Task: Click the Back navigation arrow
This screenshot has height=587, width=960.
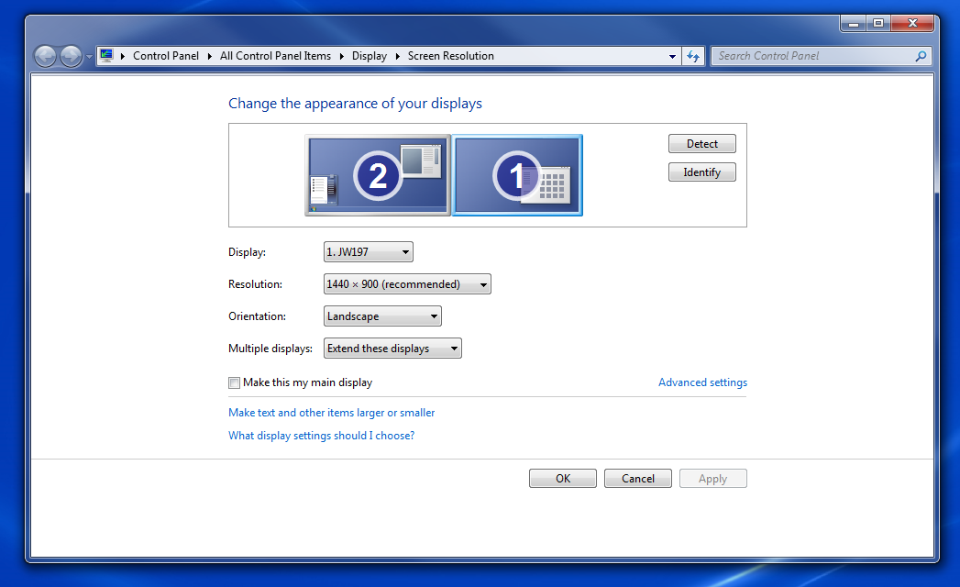Action: coord(45,56)
